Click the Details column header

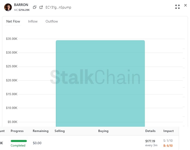pyautogui.click(x=150, y=131)
